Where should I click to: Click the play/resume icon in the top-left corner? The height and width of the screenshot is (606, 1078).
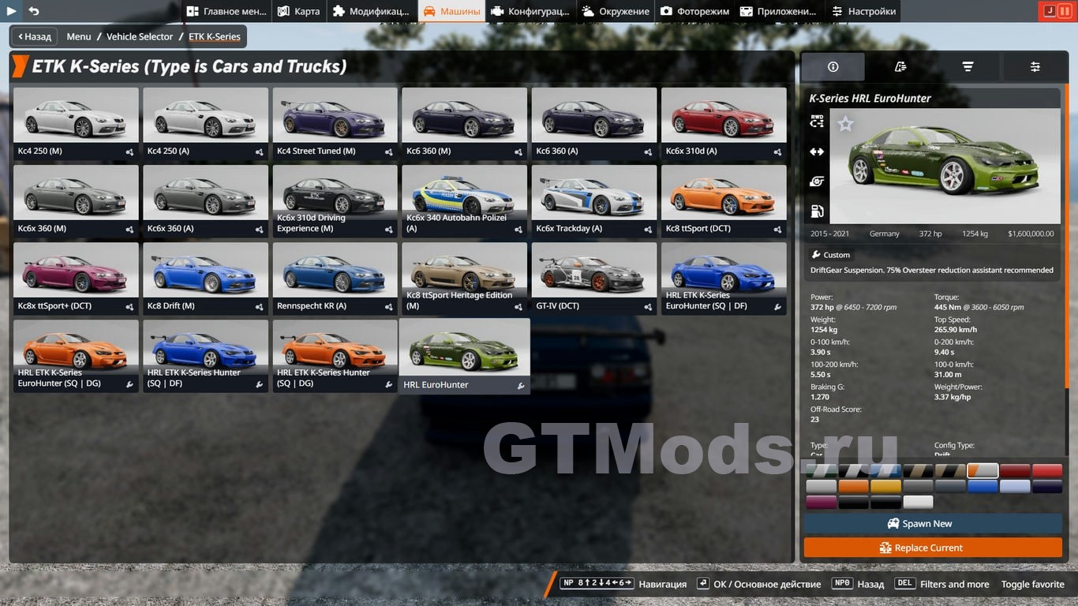coord(12,11)
